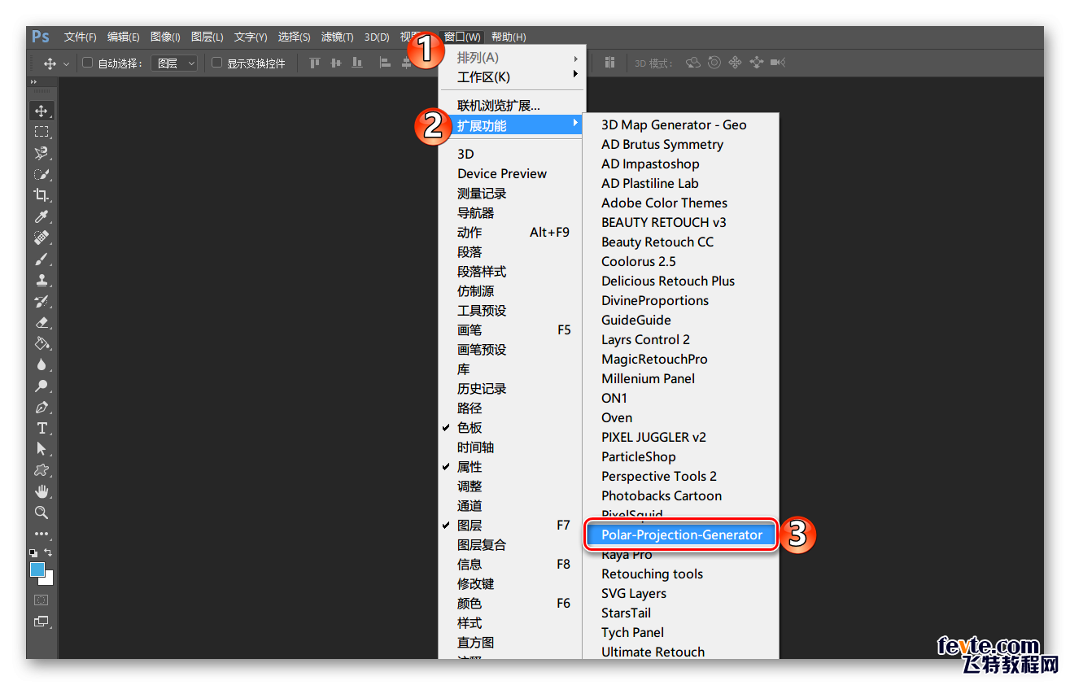
Task: Select the Hand tool
Action: pos(41,491)
